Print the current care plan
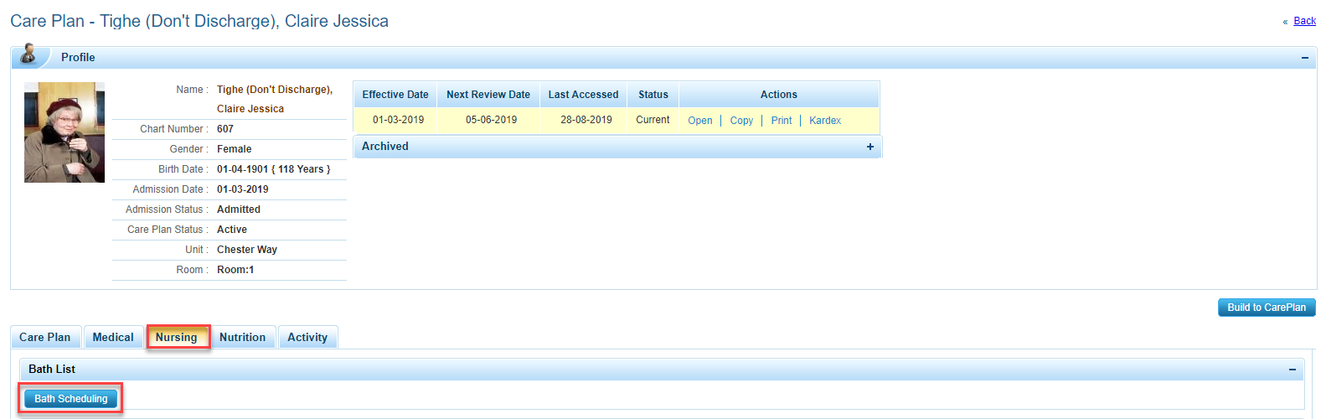Viewport: 1321px width, 419px height. click(x=781, y=121)
